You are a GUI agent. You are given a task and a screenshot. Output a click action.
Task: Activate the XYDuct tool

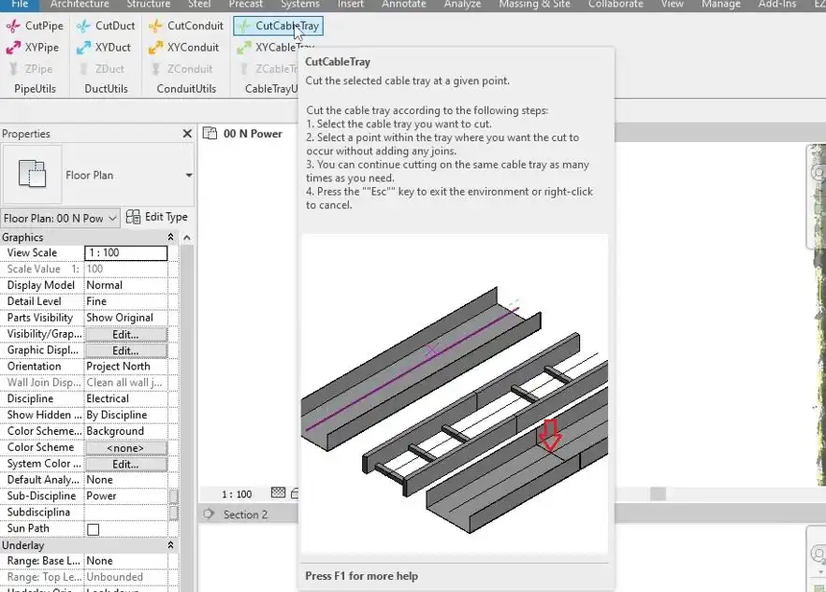pyautogui.click(x=103, y=48)
